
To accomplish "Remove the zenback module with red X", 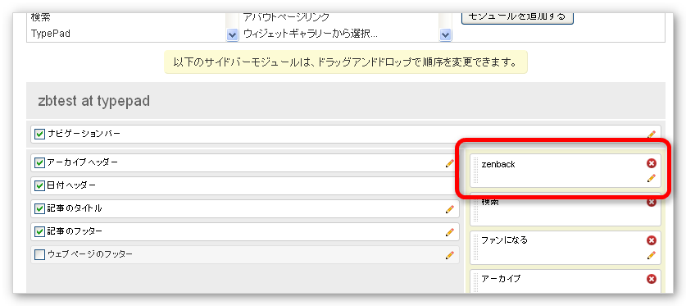I will [652, 163].
